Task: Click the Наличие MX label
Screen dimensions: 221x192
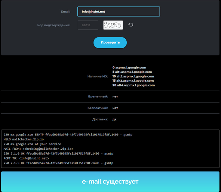Action: click(x=98, y=76)
